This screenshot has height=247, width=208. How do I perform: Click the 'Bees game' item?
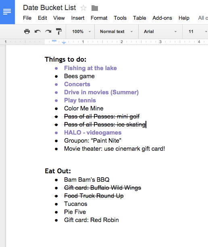[79, 76]
